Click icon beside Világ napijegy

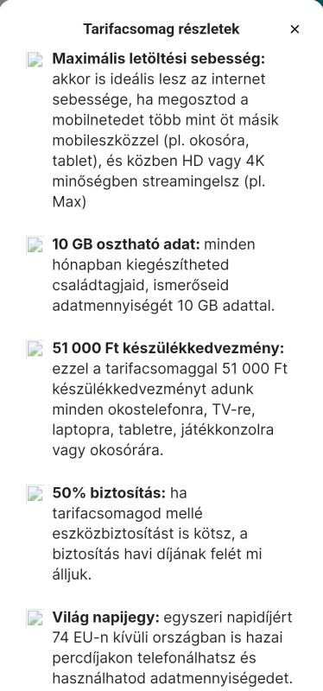35,618
